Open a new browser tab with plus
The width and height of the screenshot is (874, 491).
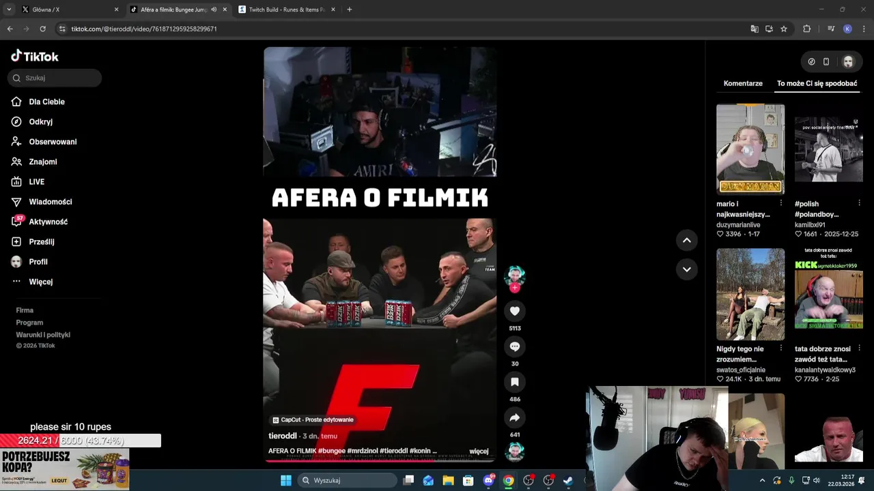(350, 10)
